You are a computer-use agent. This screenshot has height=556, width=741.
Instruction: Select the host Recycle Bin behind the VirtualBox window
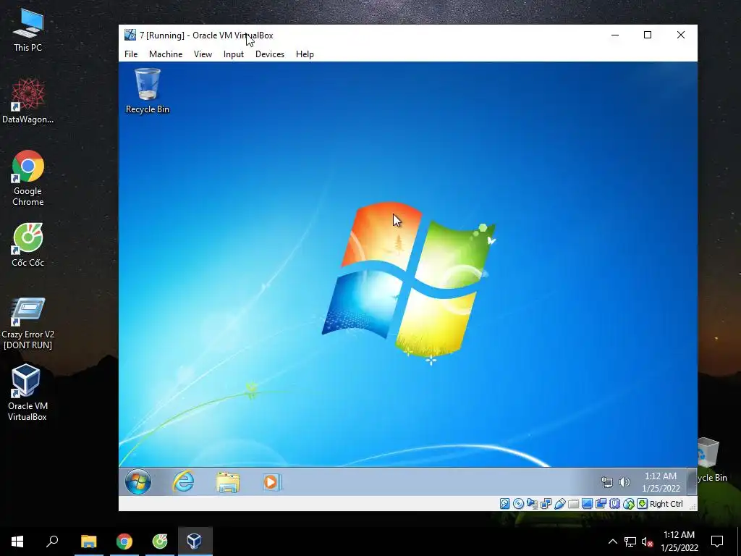click(712, 460)
